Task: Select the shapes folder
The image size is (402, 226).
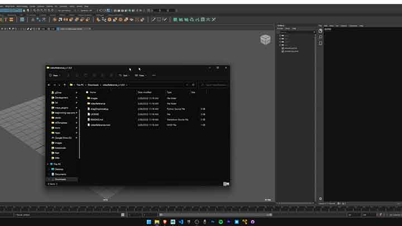Action: [x=94, y=98]
